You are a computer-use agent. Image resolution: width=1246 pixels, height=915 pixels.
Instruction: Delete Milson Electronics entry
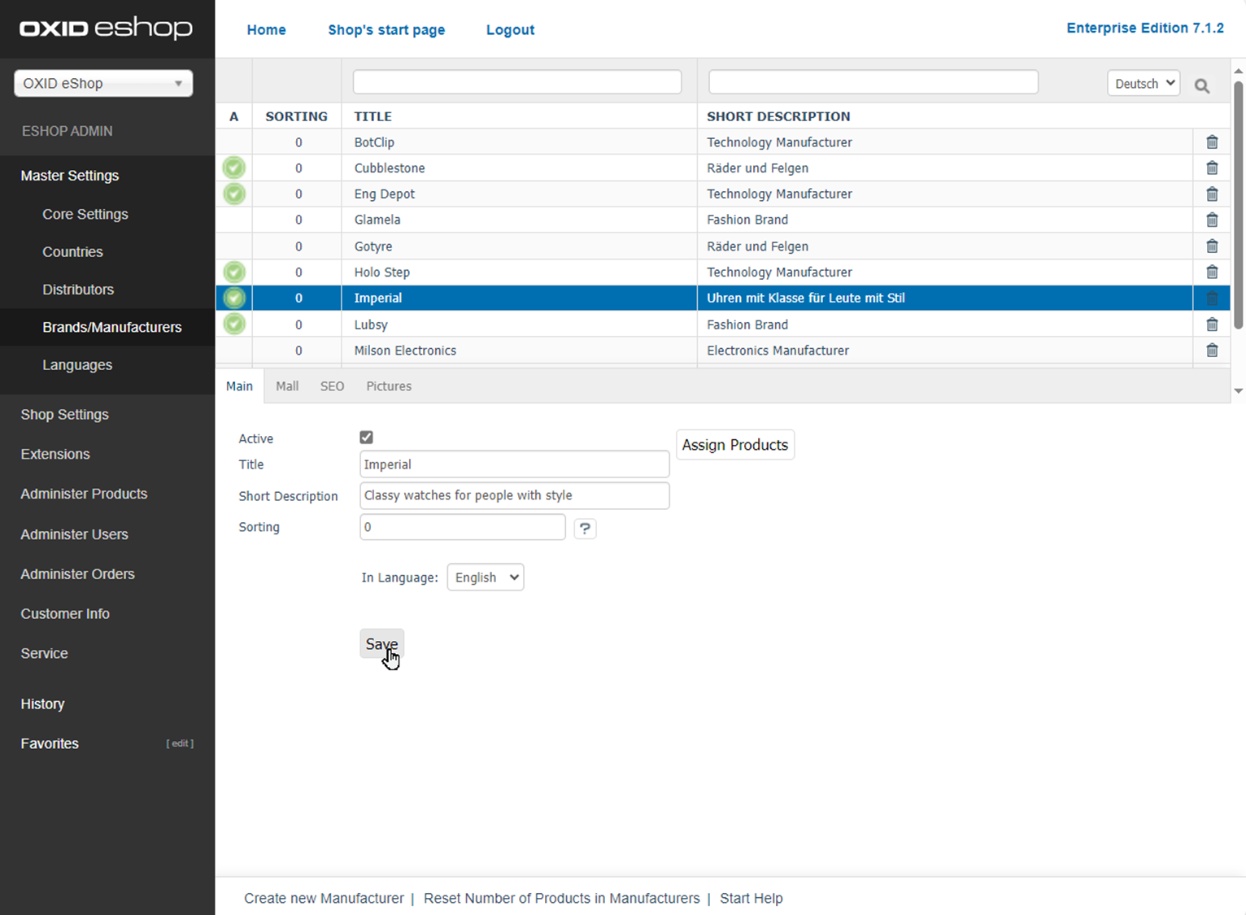(x=1212, y=351)
